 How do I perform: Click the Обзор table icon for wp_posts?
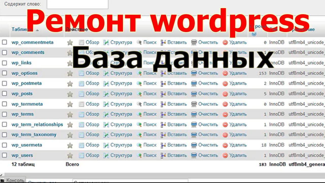point(82,94)
